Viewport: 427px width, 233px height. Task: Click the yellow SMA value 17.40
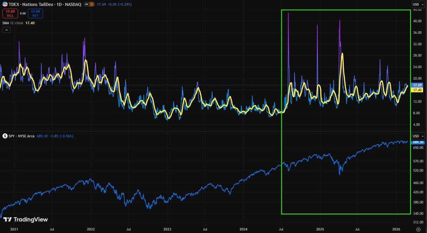(30, 23)
